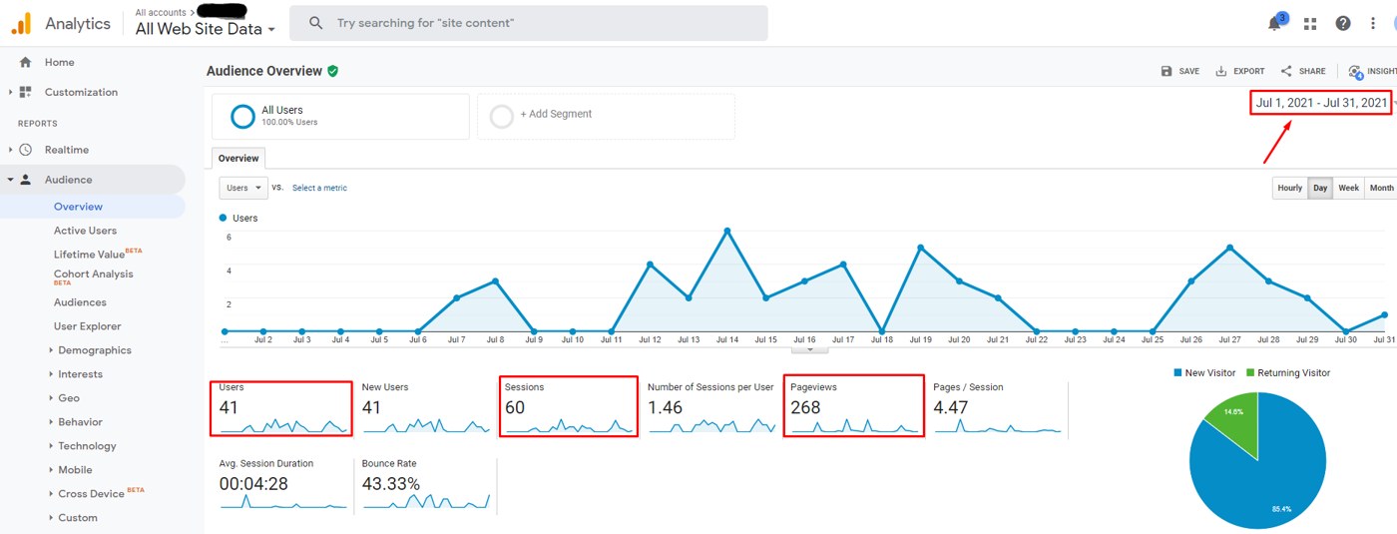Click the Select a metric link

pos(319,188)
